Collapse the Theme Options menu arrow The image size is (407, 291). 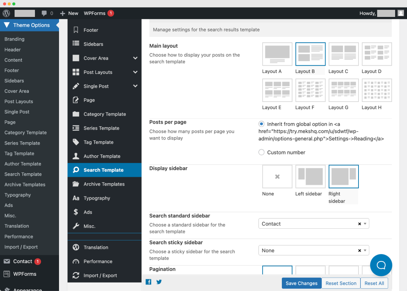57,25
